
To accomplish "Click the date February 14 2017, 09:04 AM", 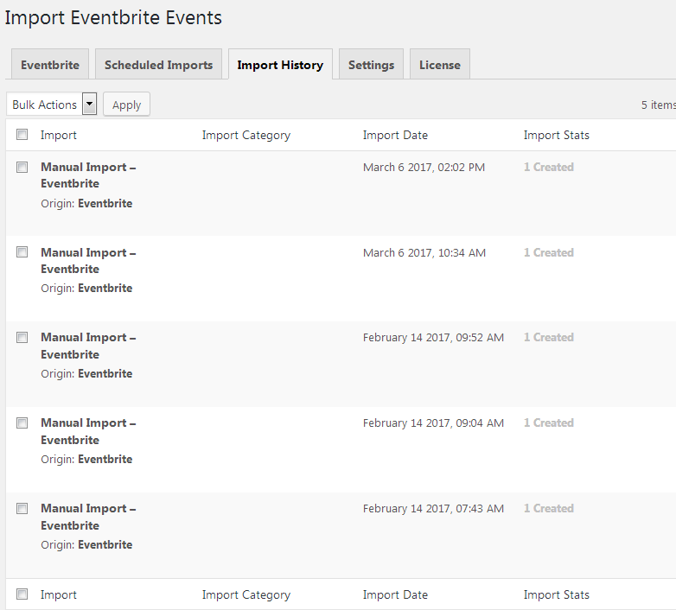I will point(433,423).
